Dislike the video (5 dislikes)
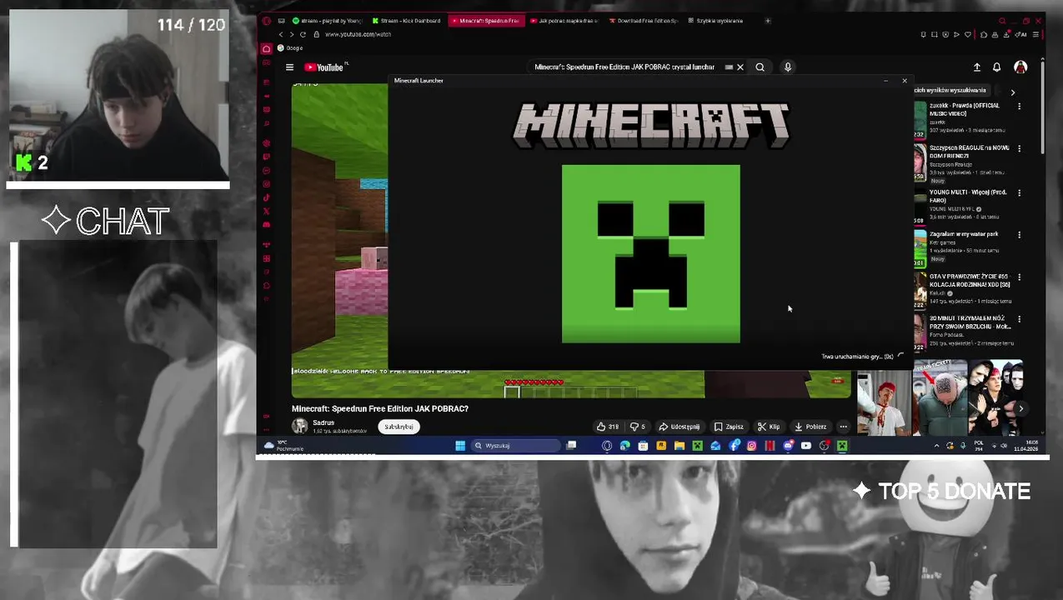The image size is (1063, 600). point(638,427)
